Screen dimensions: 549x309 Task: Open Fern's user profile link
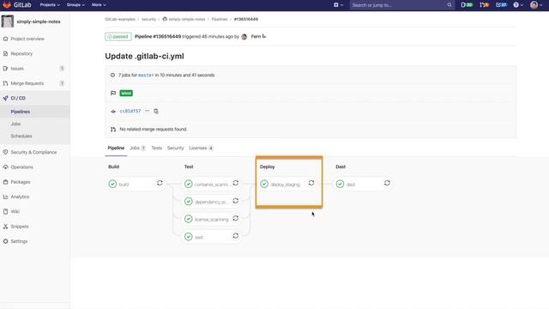click(x=256, y=36)
